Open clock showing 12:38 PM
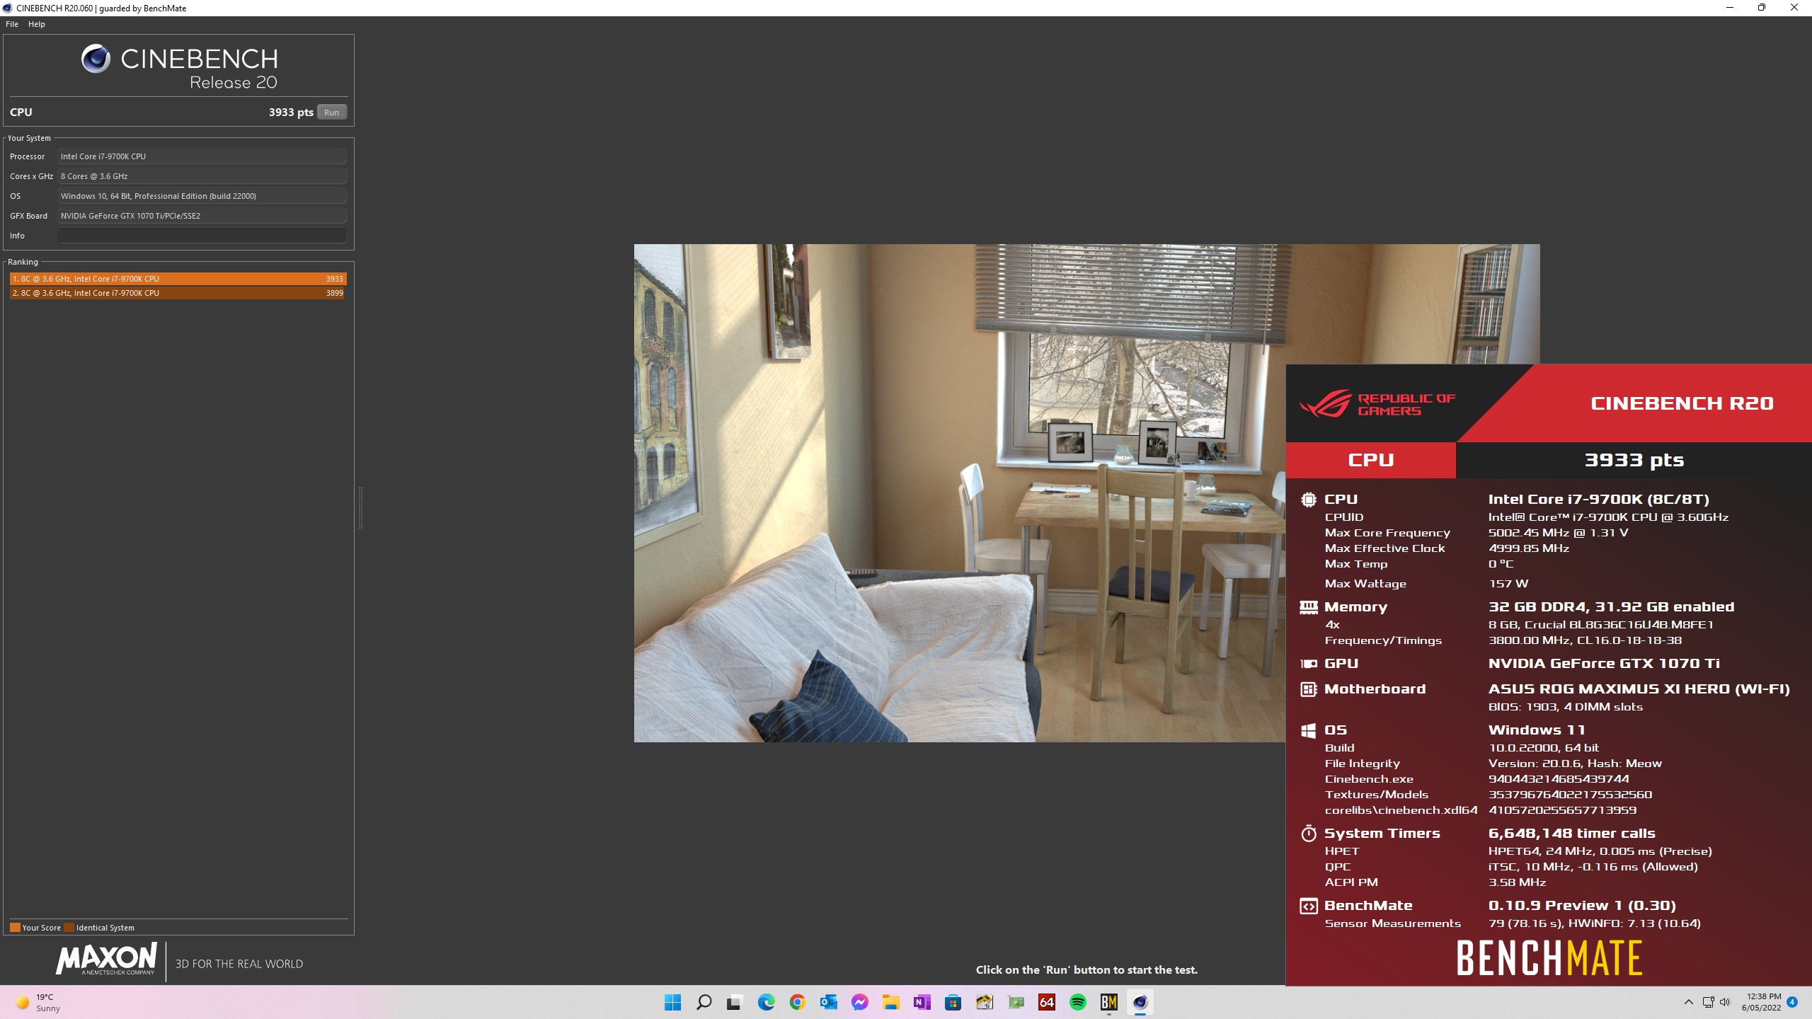Screen dimensions: 1812x1019 1762,1002
